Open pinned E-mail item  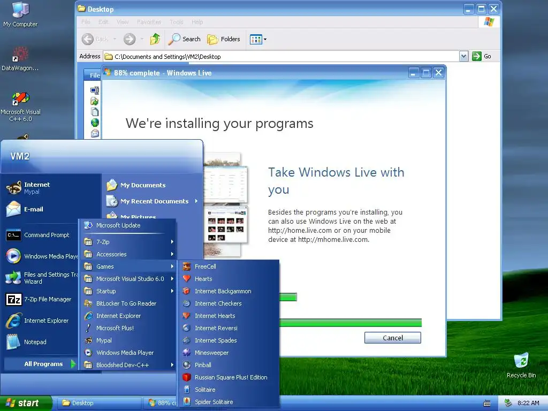coord(34,209)
